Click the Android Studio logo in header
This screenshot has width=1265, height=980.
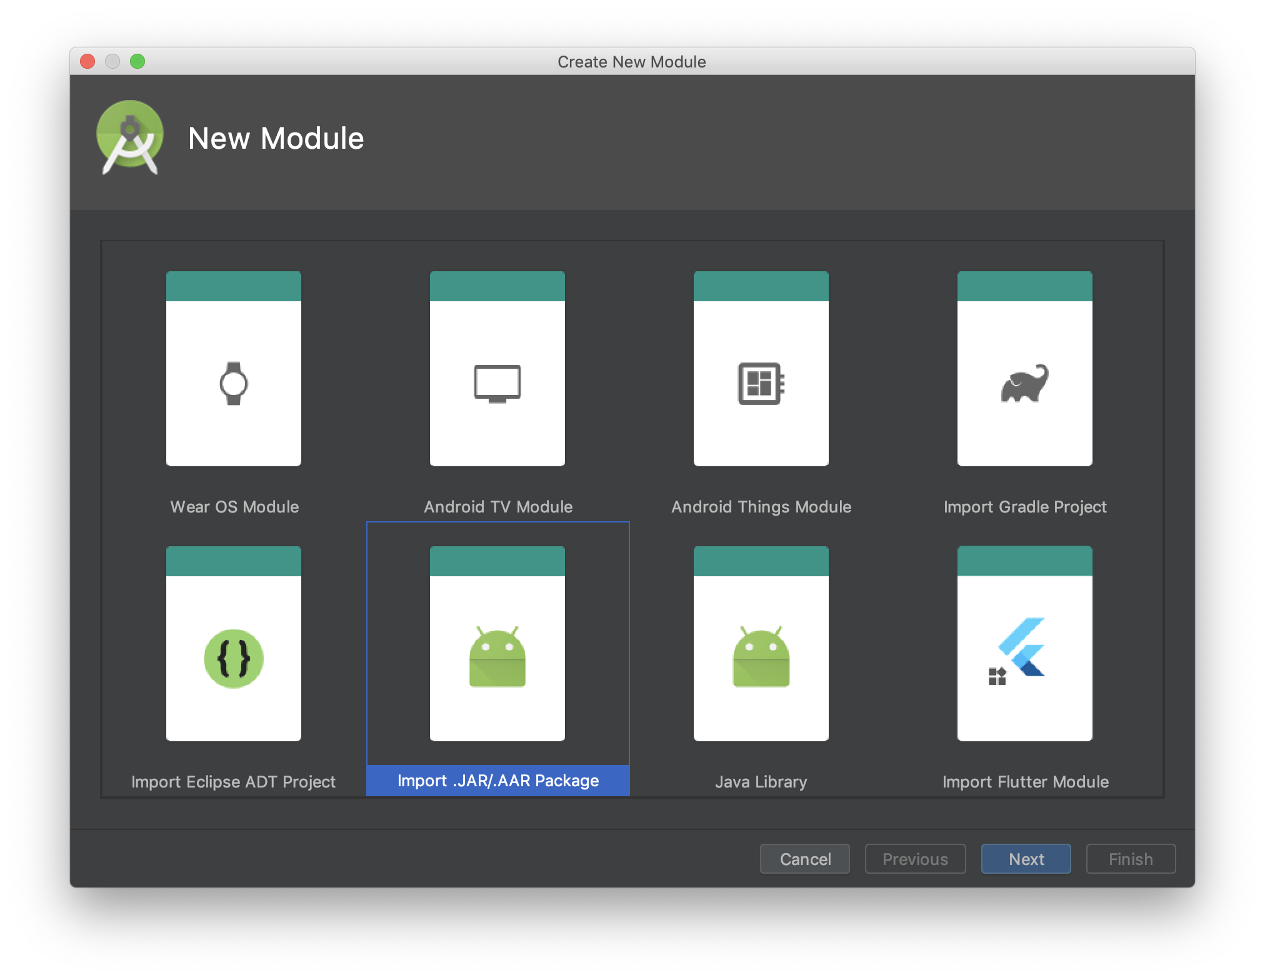tap(130, 137)
